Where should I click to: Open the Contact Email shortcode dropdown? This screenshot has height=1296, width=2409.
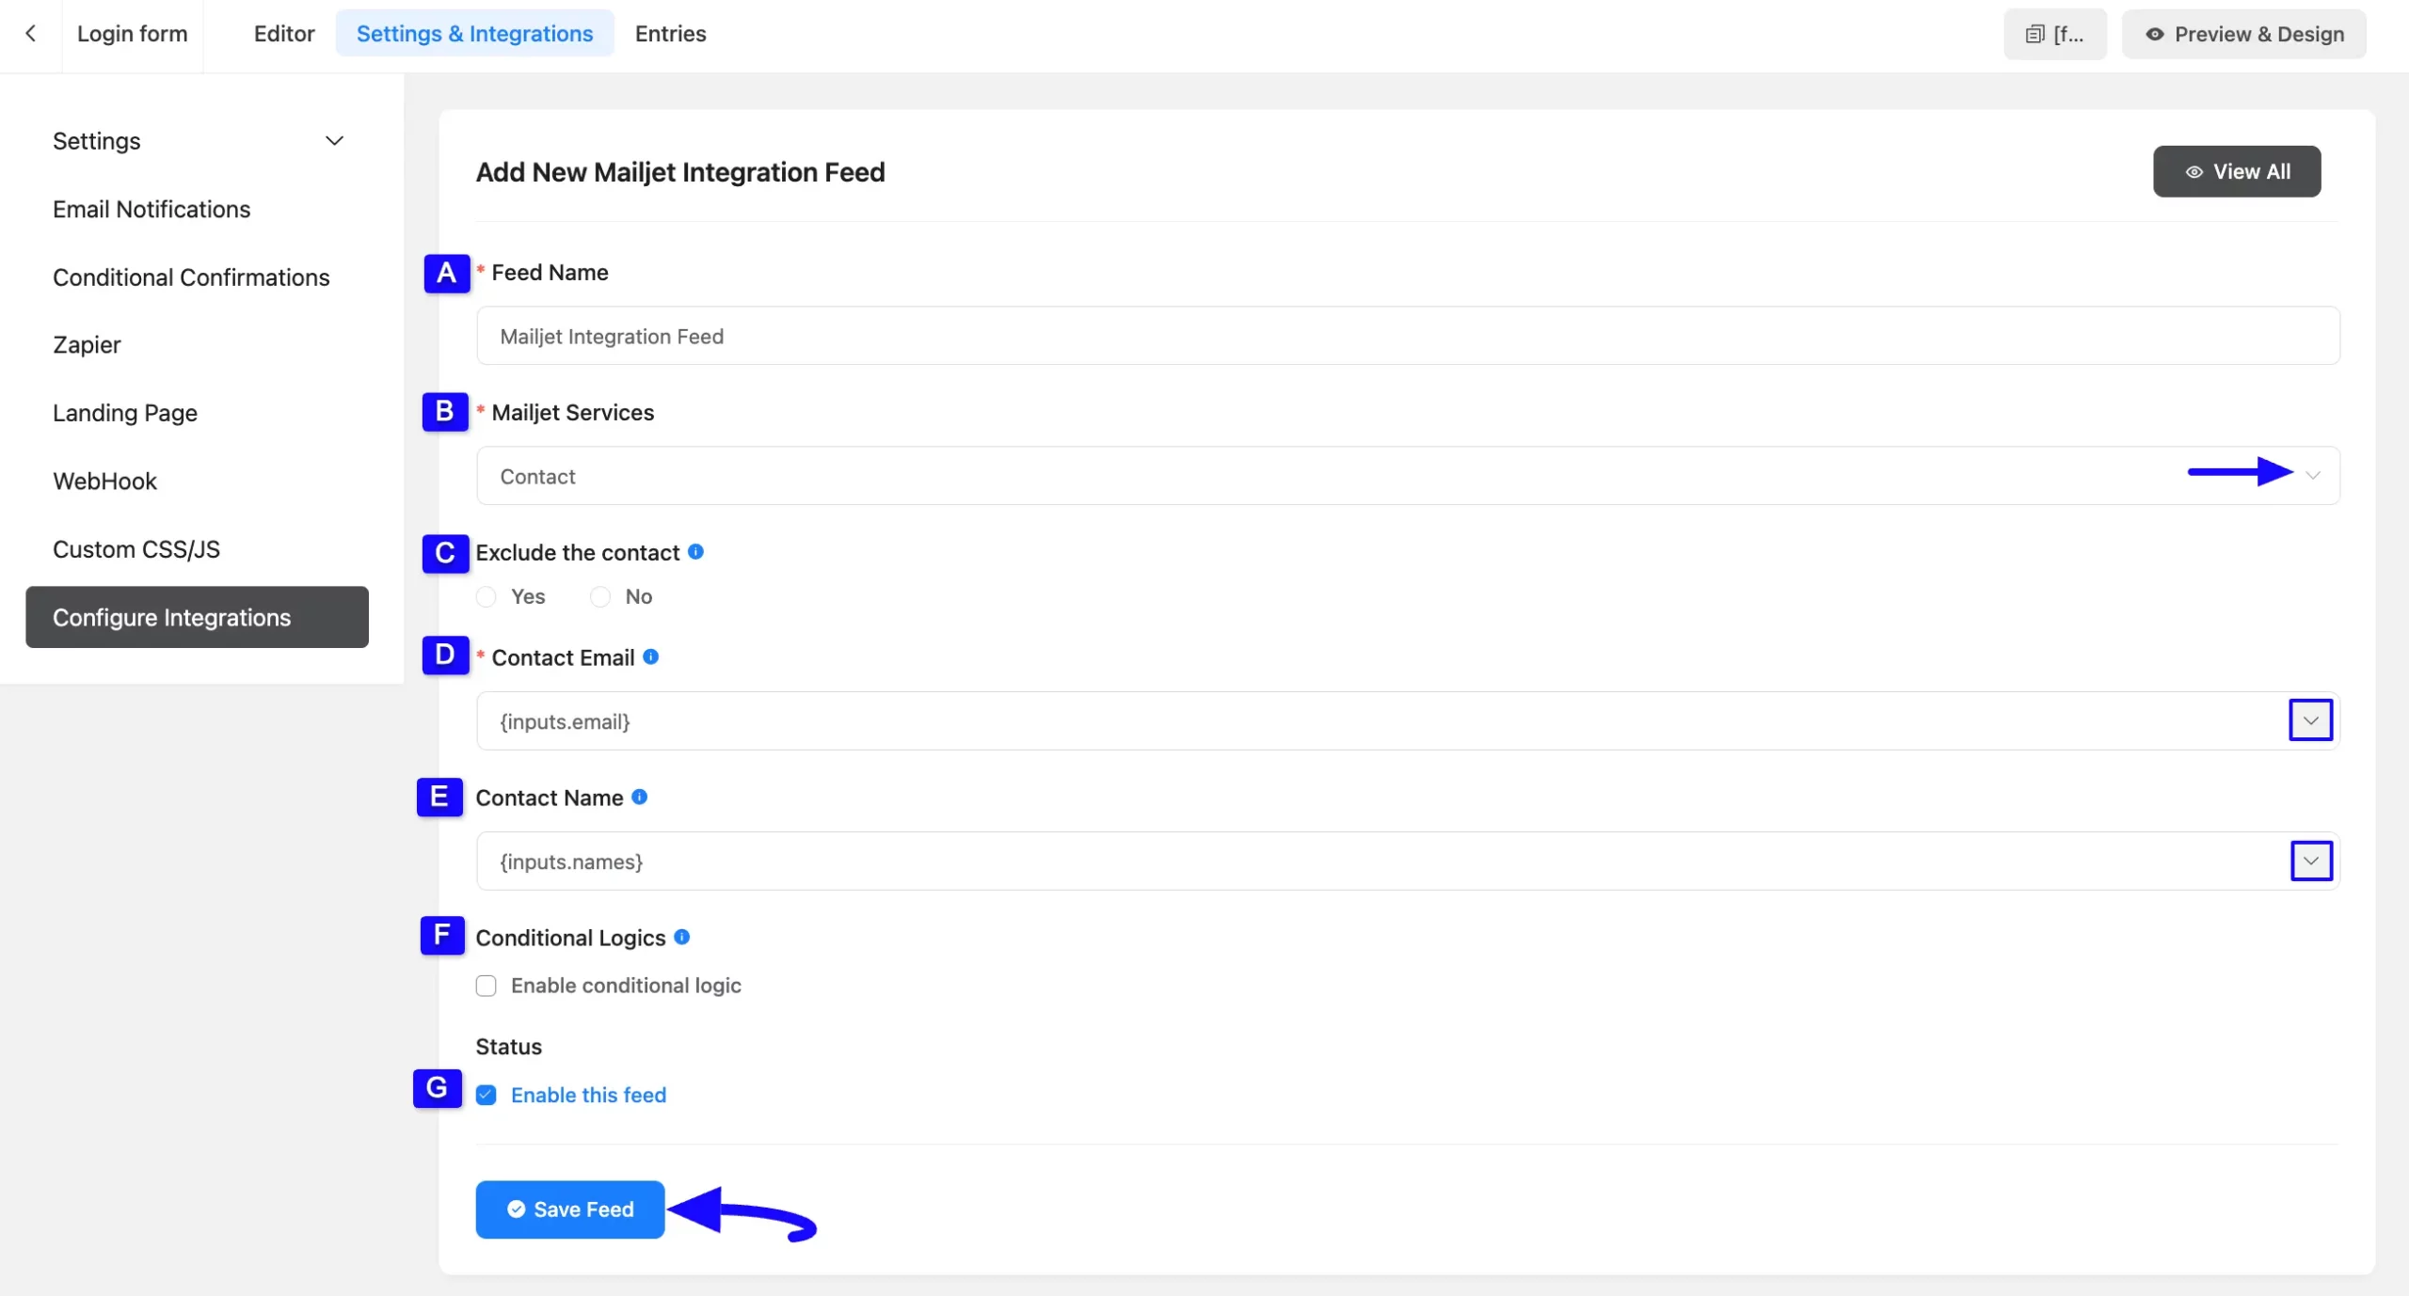tap(2310, 720)
